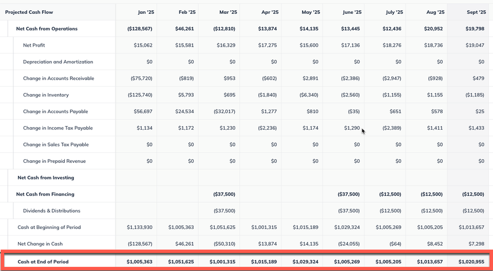Image resolution: width=493 pixels, height=271 pixels.
Task: Click the June Income Tax Payable change $1,290
Action: pyautogui.click(x=352, y=128)
